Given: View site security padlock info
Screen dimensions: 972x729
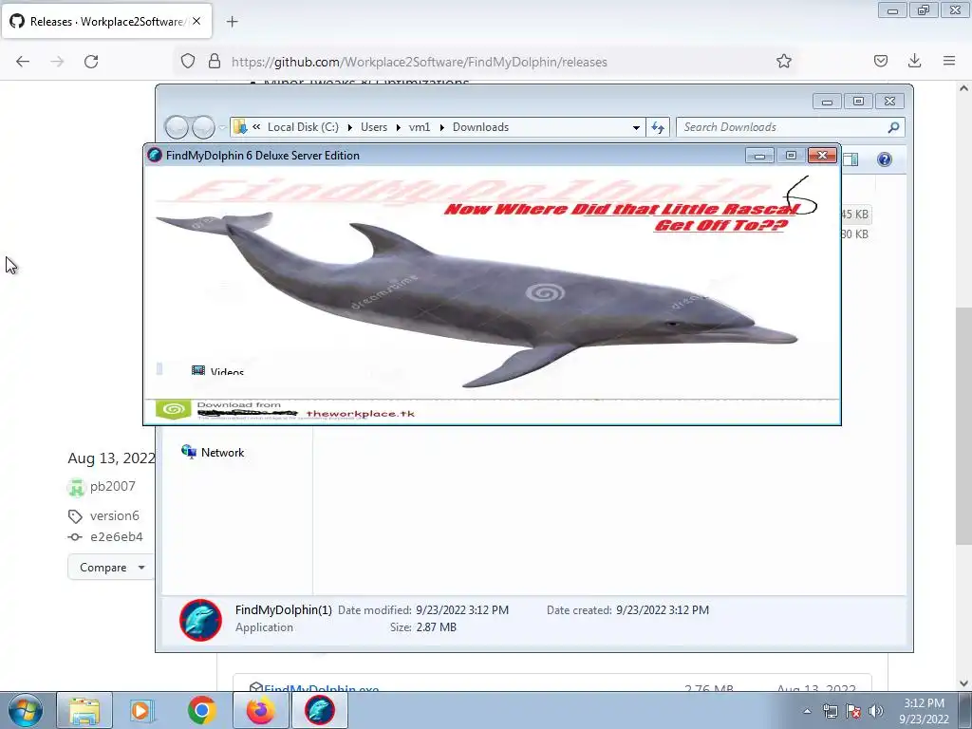Looking at the screenshot, I should 215,62.
